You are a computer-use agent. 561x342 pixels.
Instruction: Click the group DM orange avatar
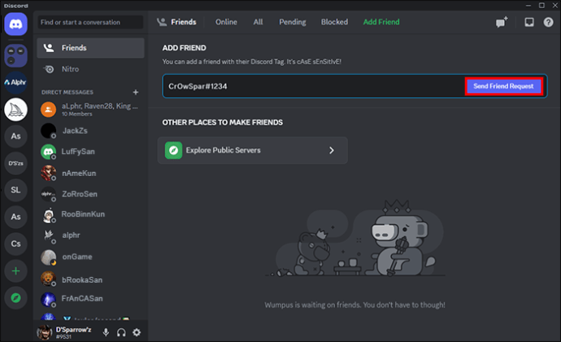[x=48, y=109]
